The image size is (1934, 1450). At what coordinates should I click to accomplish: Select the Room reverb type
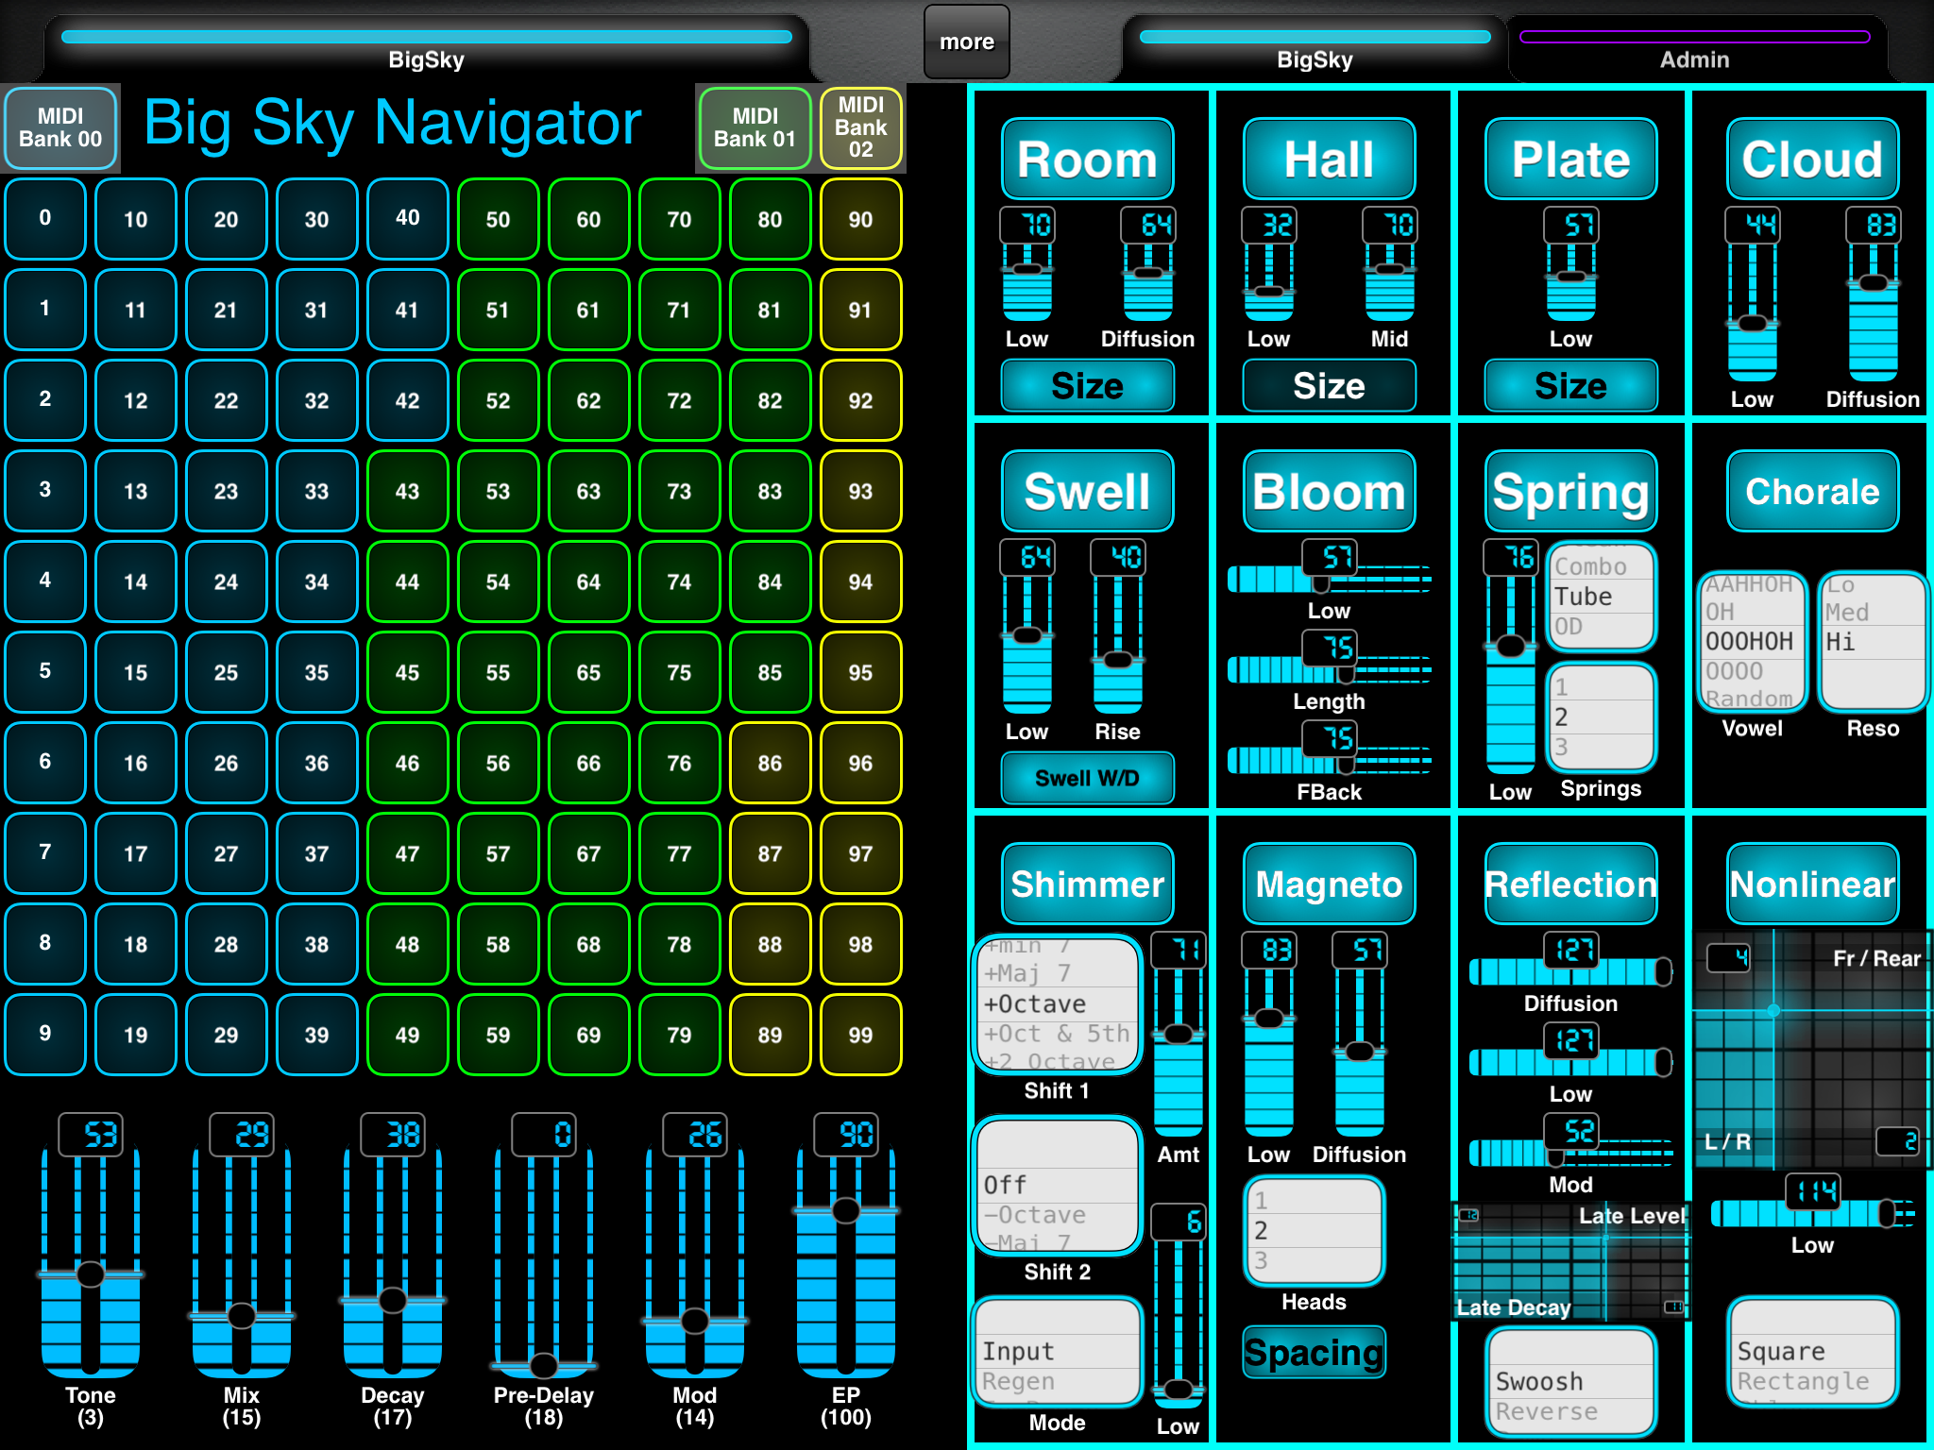click(1087, 159)
